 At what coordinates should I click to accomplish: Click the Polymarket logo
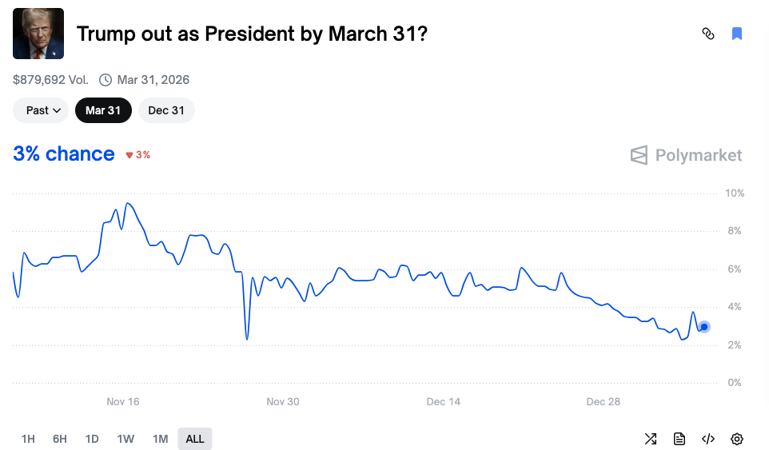point(686,155)
